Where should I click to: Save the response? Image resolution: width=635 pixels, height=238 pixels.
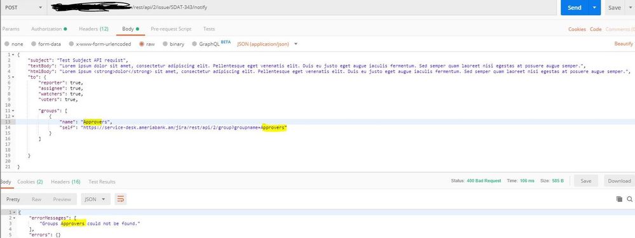[x=585, y=181]
